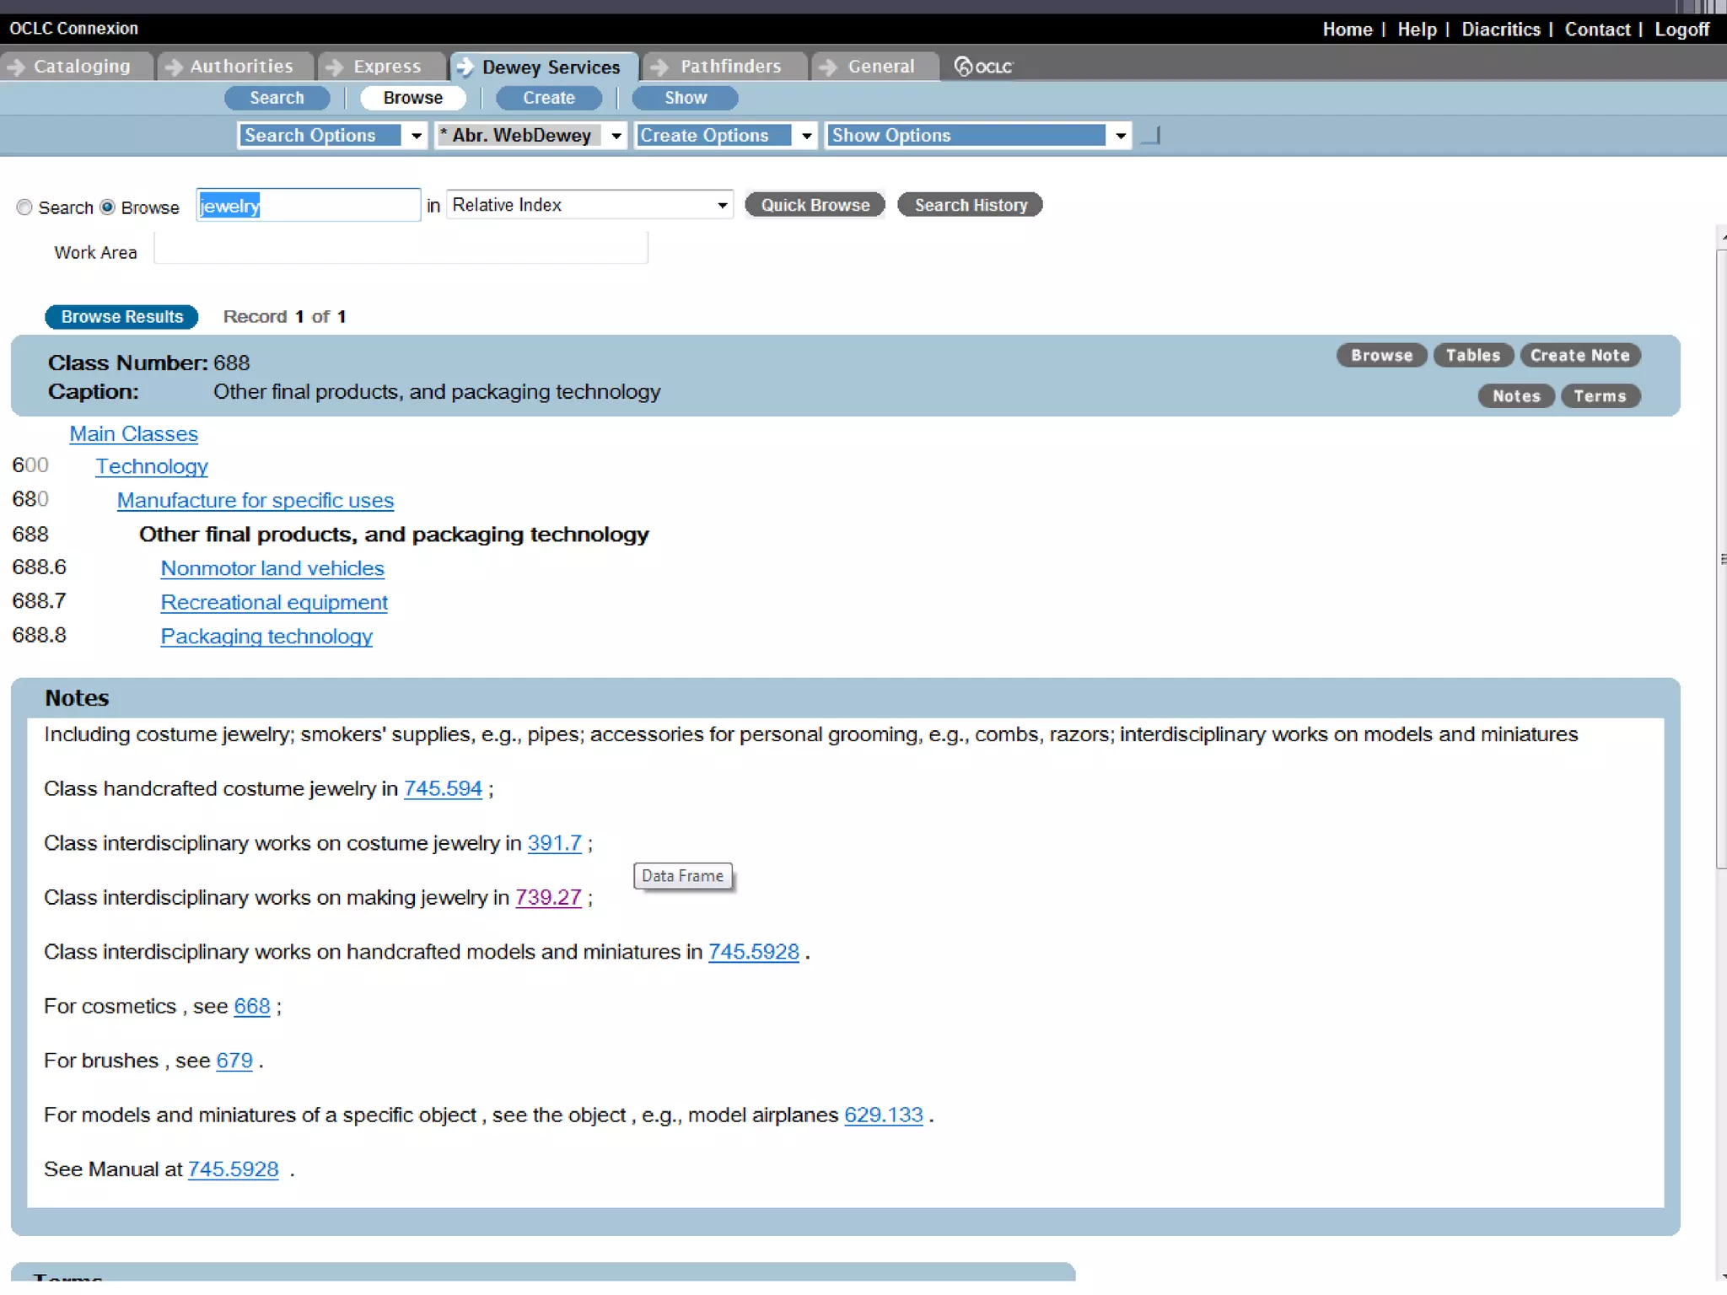Open the Create menu item

[548, 98]
